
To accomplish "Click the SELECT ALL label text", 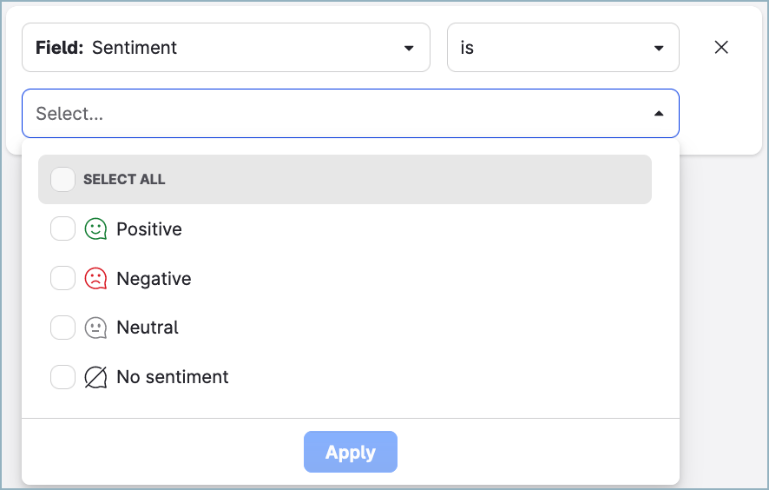I will 124,180.
